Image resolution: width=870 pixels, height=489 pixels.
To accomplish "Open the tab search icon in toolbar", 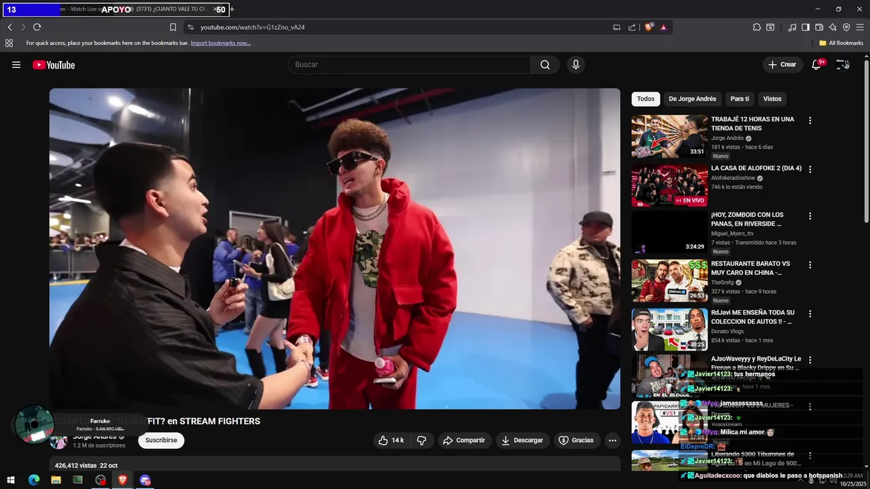I will pyautogui.click(x=770, y=27).
